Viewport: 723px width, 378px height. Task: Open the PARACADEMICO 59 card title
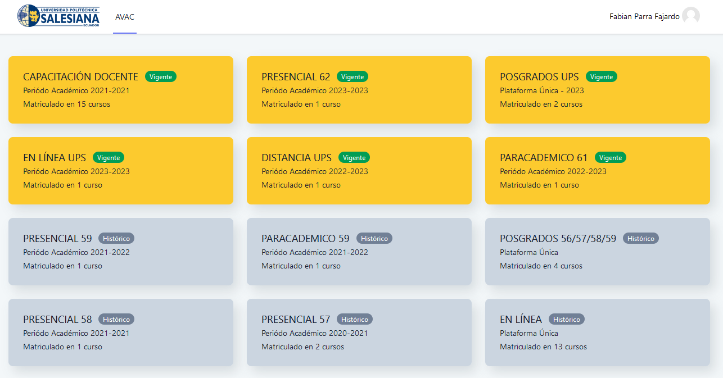[x=305, y=239]
